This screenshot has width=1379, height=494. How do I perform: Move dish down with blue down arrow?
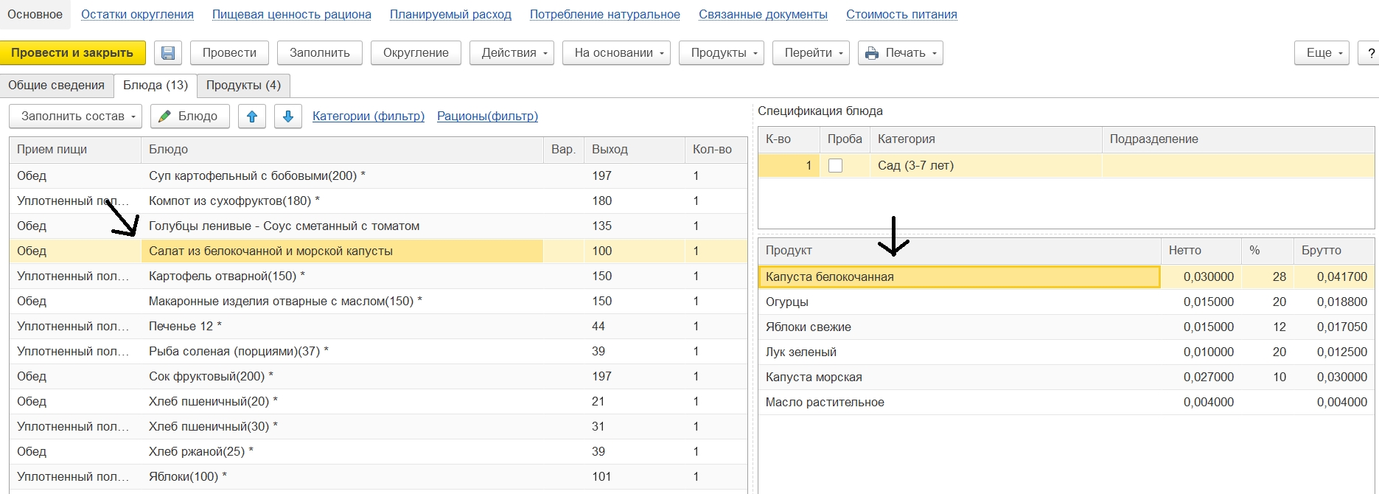(x=288, y=116)
